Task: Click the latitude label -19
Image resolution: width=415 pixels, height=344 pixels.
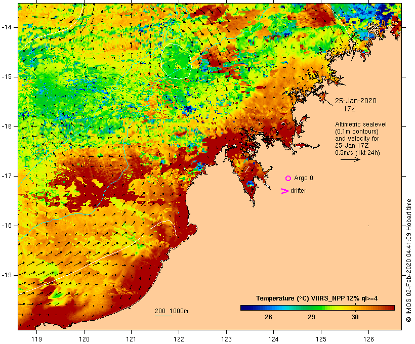Action: (7, 275)
